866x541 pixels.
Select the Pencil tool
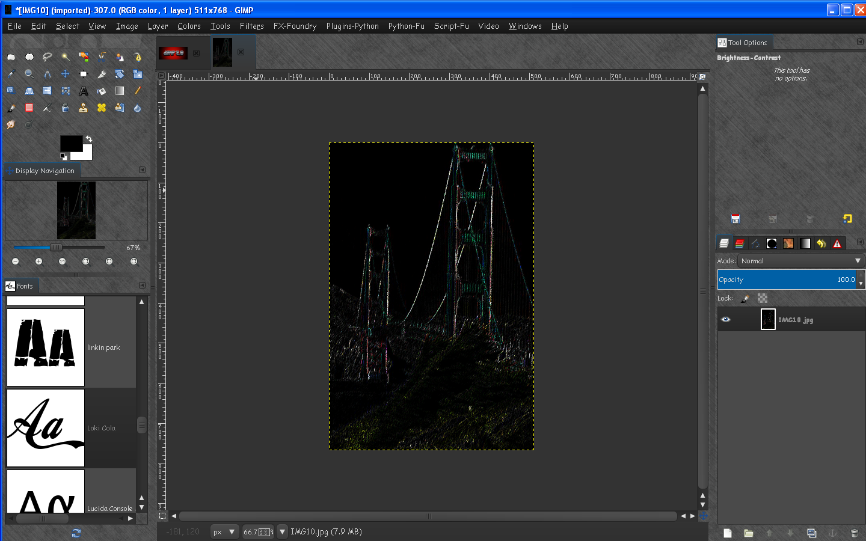point(137,91)
